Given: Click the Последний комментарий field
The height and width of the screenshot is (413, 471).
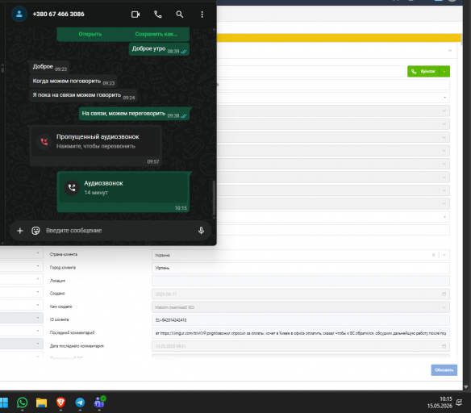Looking at the screenshot, I should [301, 333].
